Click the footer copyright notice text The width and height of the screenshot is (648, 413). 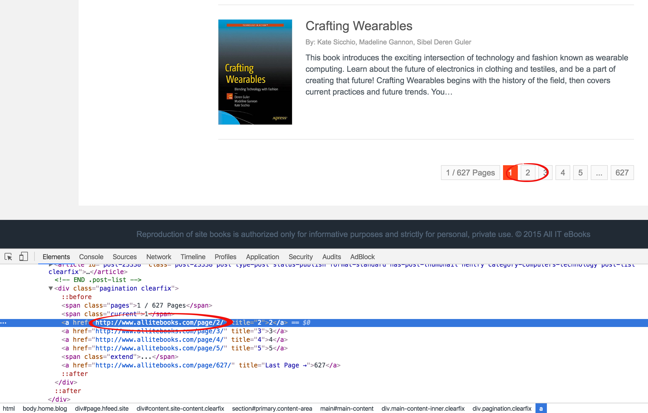363,234
